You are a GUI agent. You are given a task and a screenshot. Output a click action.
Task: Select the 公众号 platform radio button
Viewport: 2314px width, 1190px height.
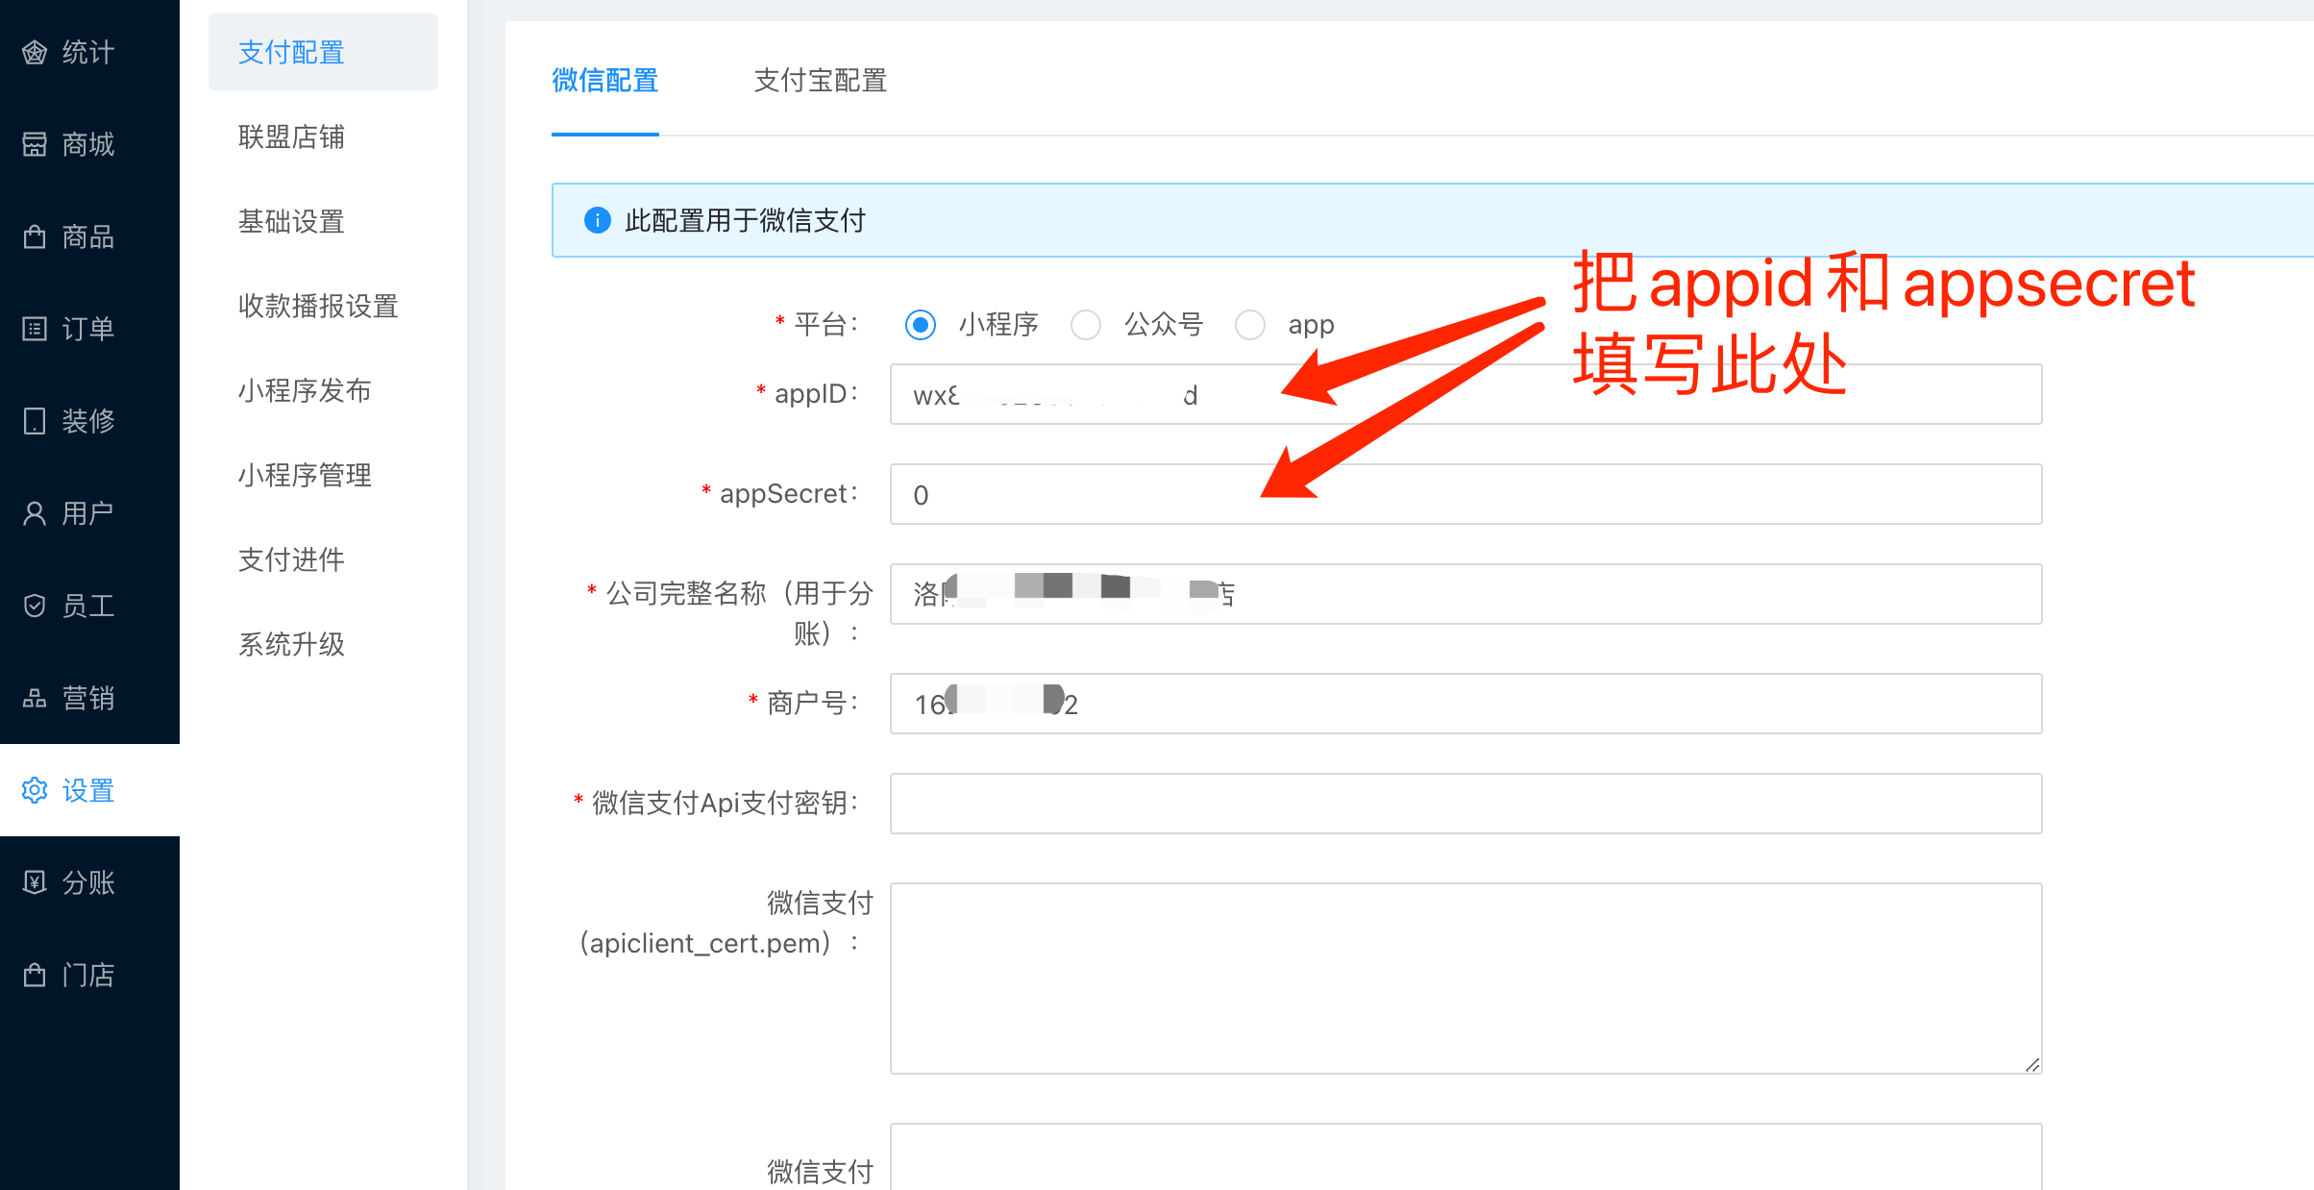[x=1086, y=325]
